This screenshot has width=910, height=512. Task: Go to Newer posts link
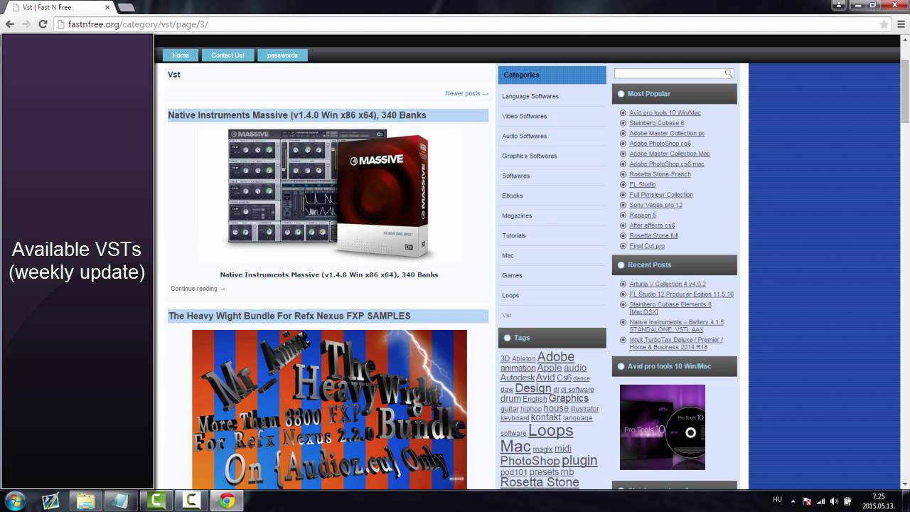466,93
